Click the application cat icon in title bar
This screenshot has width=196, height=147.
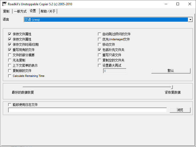[x=4, y=4]
